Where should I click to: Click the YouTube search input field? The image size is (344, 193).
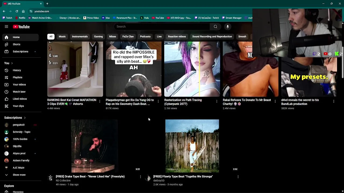(162, 27)
